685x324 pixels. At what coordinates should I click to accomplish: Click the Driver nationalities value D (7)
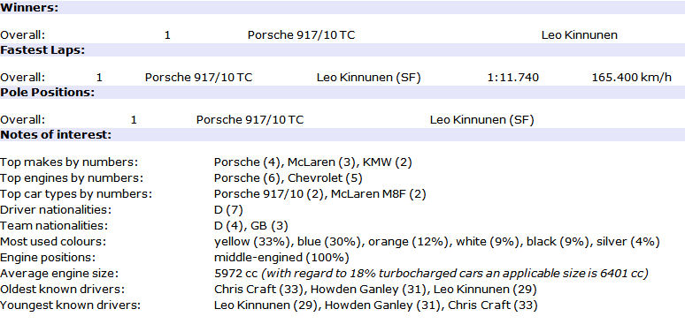click(228, 210)
